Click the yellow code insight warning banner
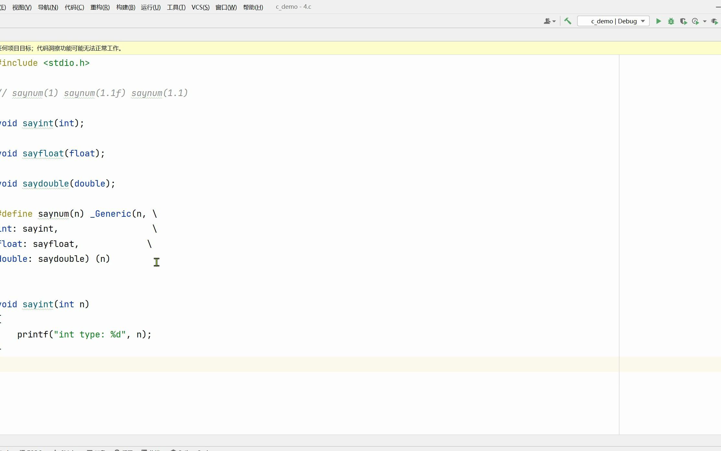 point(360,48)
